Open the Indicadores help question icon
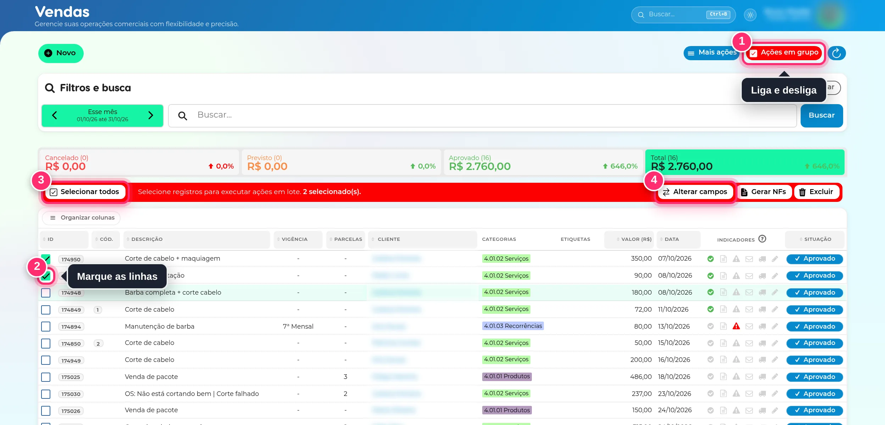Viewport: 885px width, 425px height. (x=762, y=239)
